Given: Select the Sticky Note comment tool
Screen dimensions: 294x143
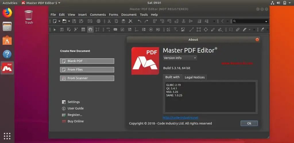Looking at the screenshot, I should 231,29.
